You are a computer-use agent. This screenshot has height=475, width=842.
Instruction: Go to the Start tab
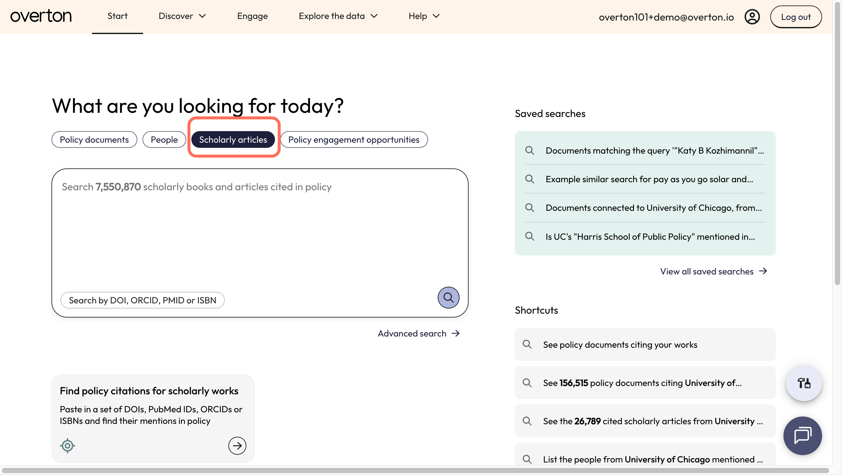pos(117,16)
